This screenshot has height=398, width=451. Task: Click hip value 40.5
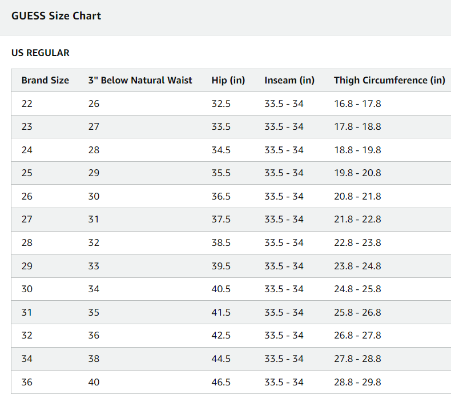click(x=221, y=289)
